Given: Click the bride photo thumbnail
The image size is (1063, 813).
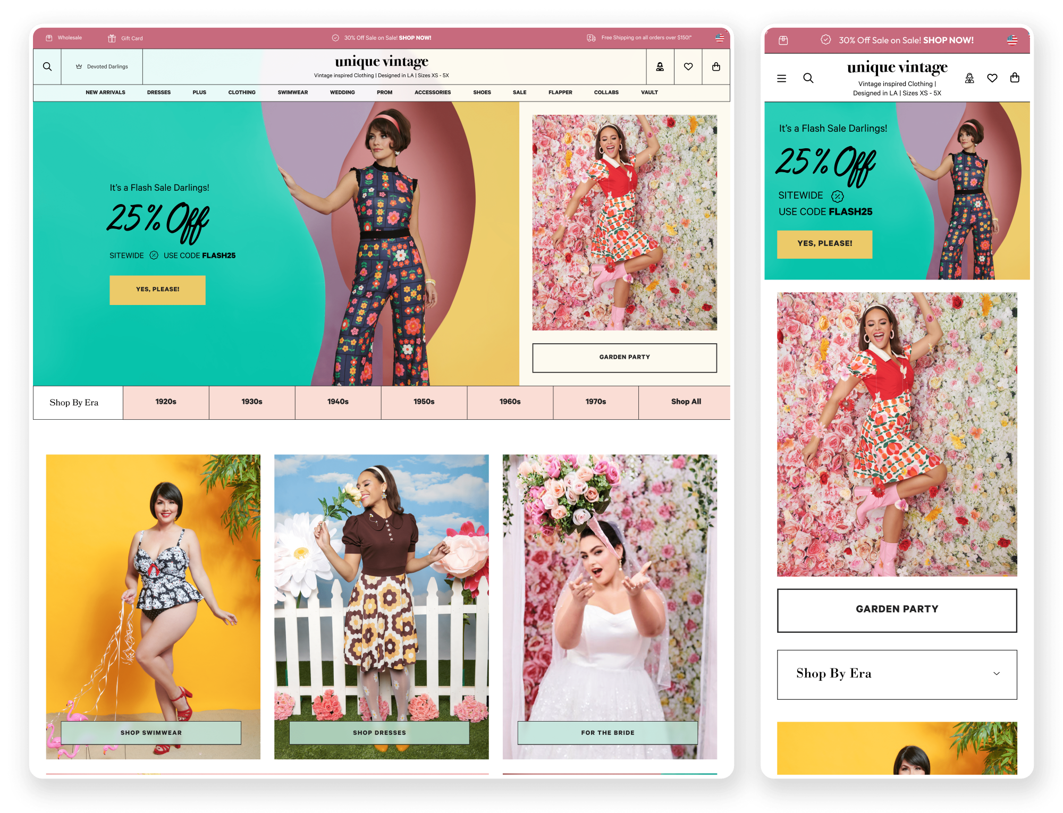Looking at the screenshot, I should click(x=610, y=585).
